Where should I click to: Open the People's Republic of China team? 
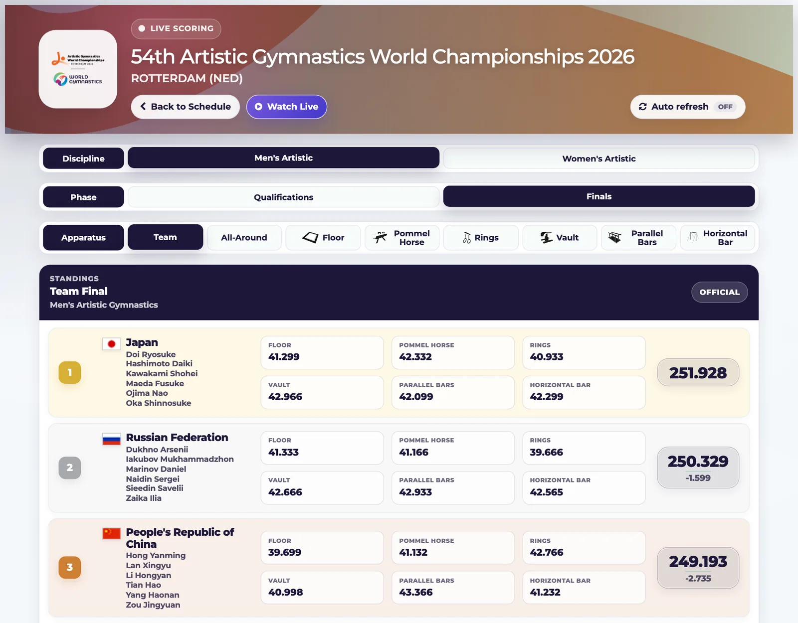coord(180,538)
